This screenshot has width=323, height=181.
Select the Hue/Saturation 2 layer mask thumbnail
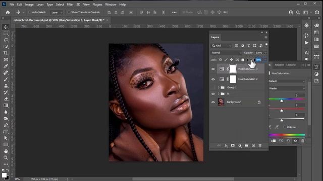click(233, 79)
